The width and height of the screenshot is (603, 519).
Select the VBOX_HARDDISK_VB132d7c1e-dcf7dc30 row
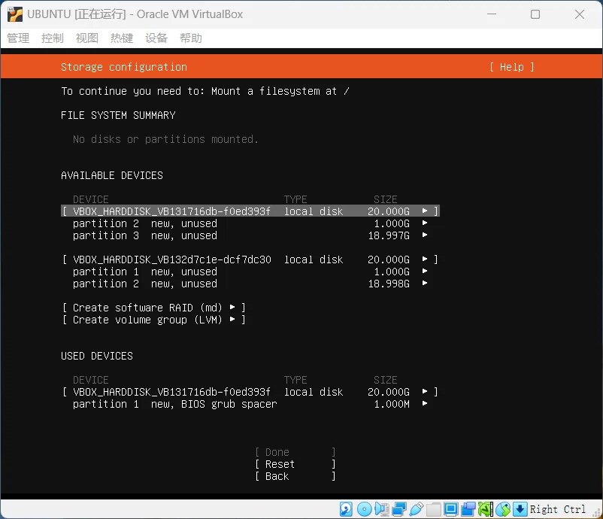coord(250,259)
